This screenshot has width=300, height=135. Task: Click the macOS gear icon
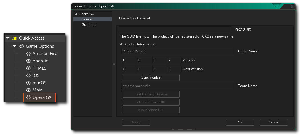(28, 83)
